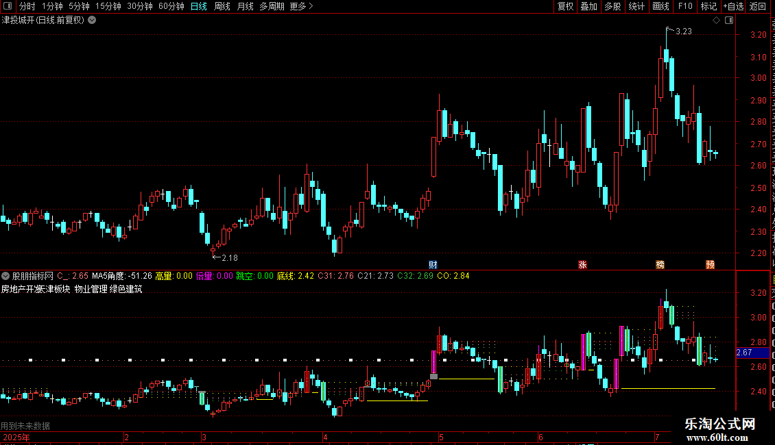Image resolution: width=775 pixels, height=445 pixels.
Task: Open the 更多 periods expander
Action: pyautogui.click(x=302, y=6)
